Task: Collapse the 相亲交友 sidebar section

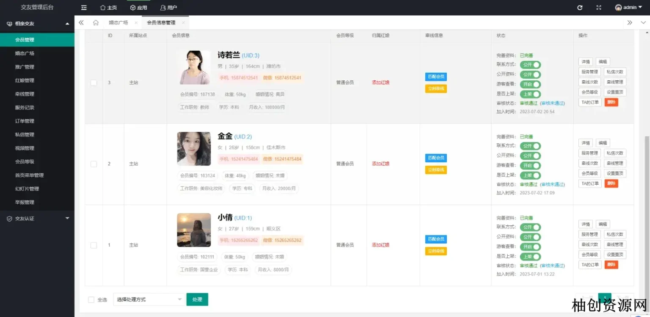Action: coord(67,24)
